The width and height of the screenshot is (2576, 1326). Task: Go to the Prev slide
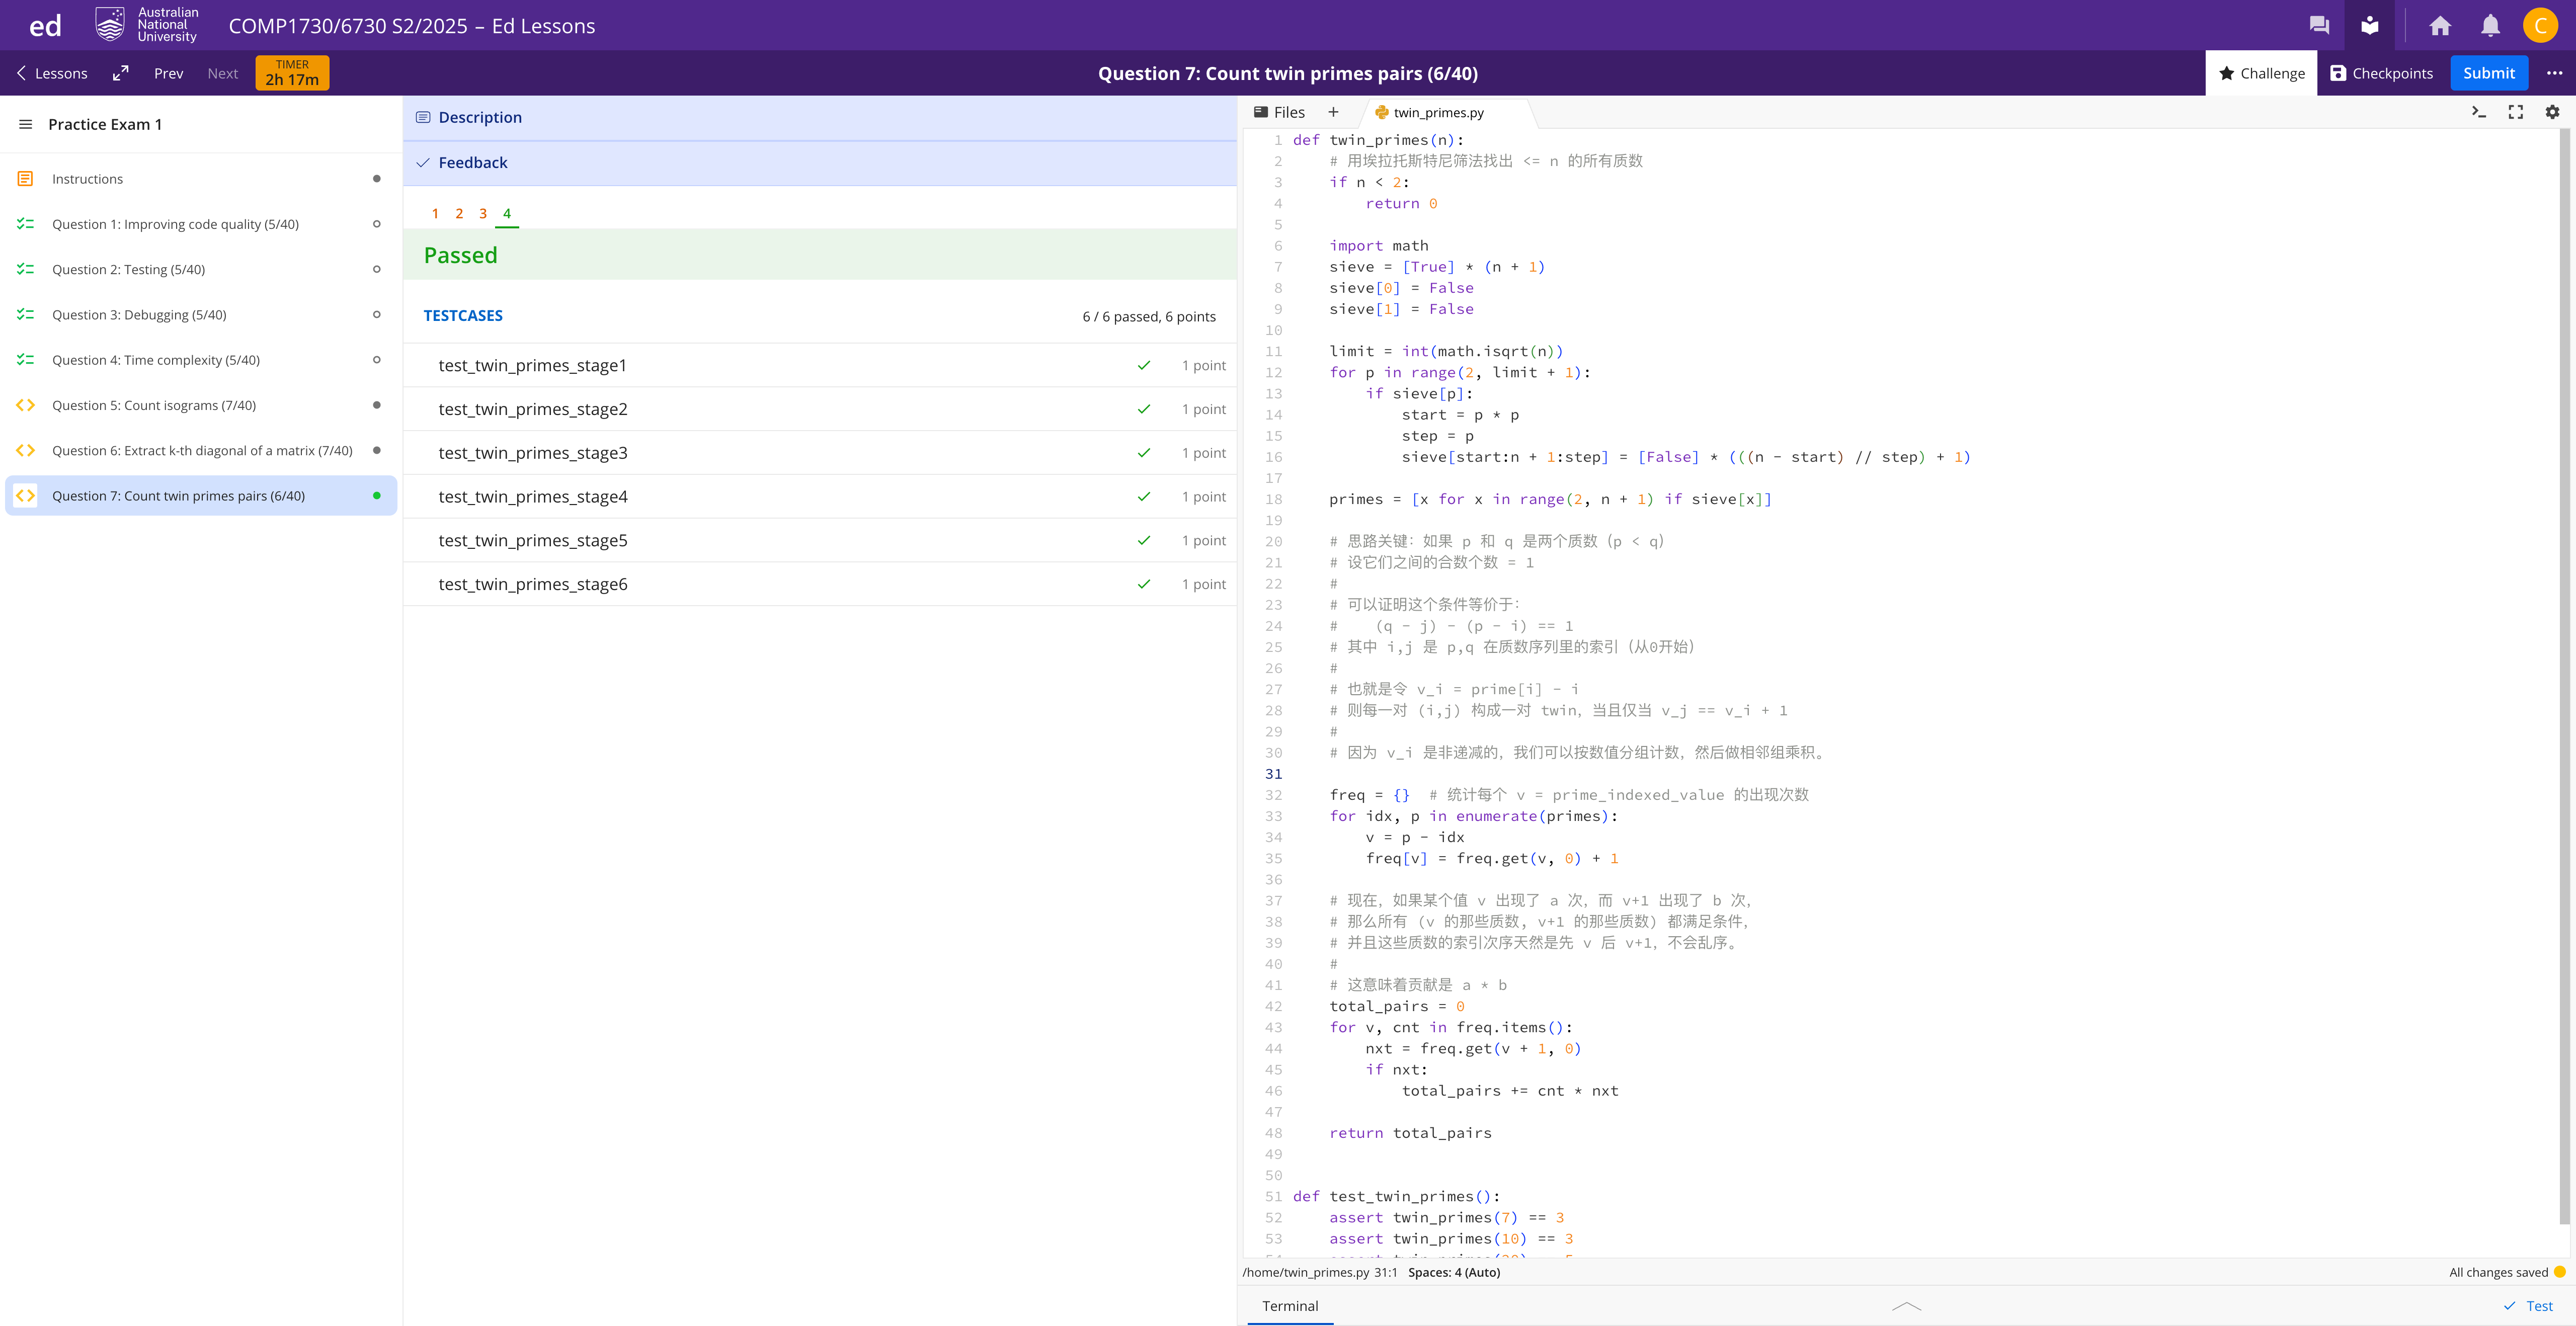click(168, 73)
